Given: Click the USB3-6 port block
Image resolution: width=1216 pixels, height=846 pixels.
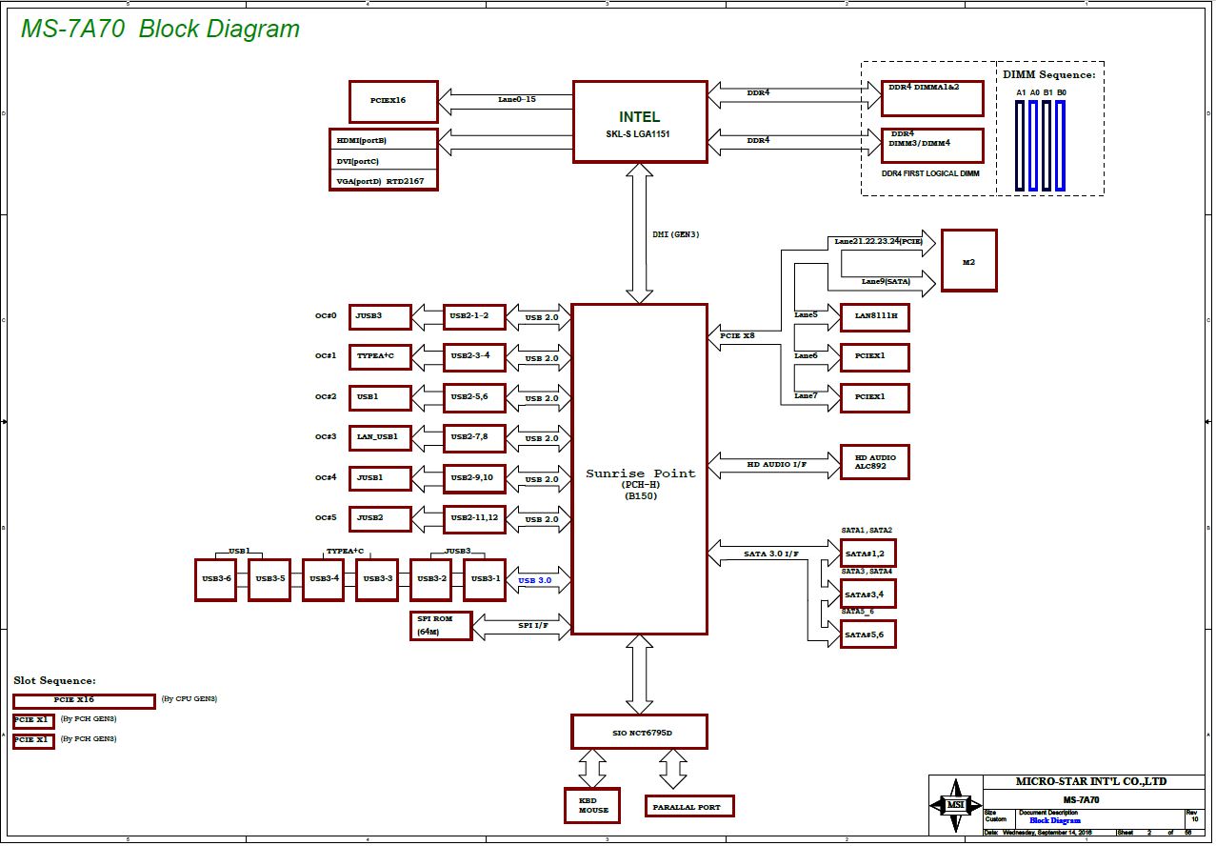Looking at the screenshot, I should pos(215,579).
